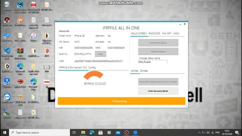Open the Microsoft Edge desktop shortcut
The width and height of the screenshot is (242, 136).
point(20,69)
